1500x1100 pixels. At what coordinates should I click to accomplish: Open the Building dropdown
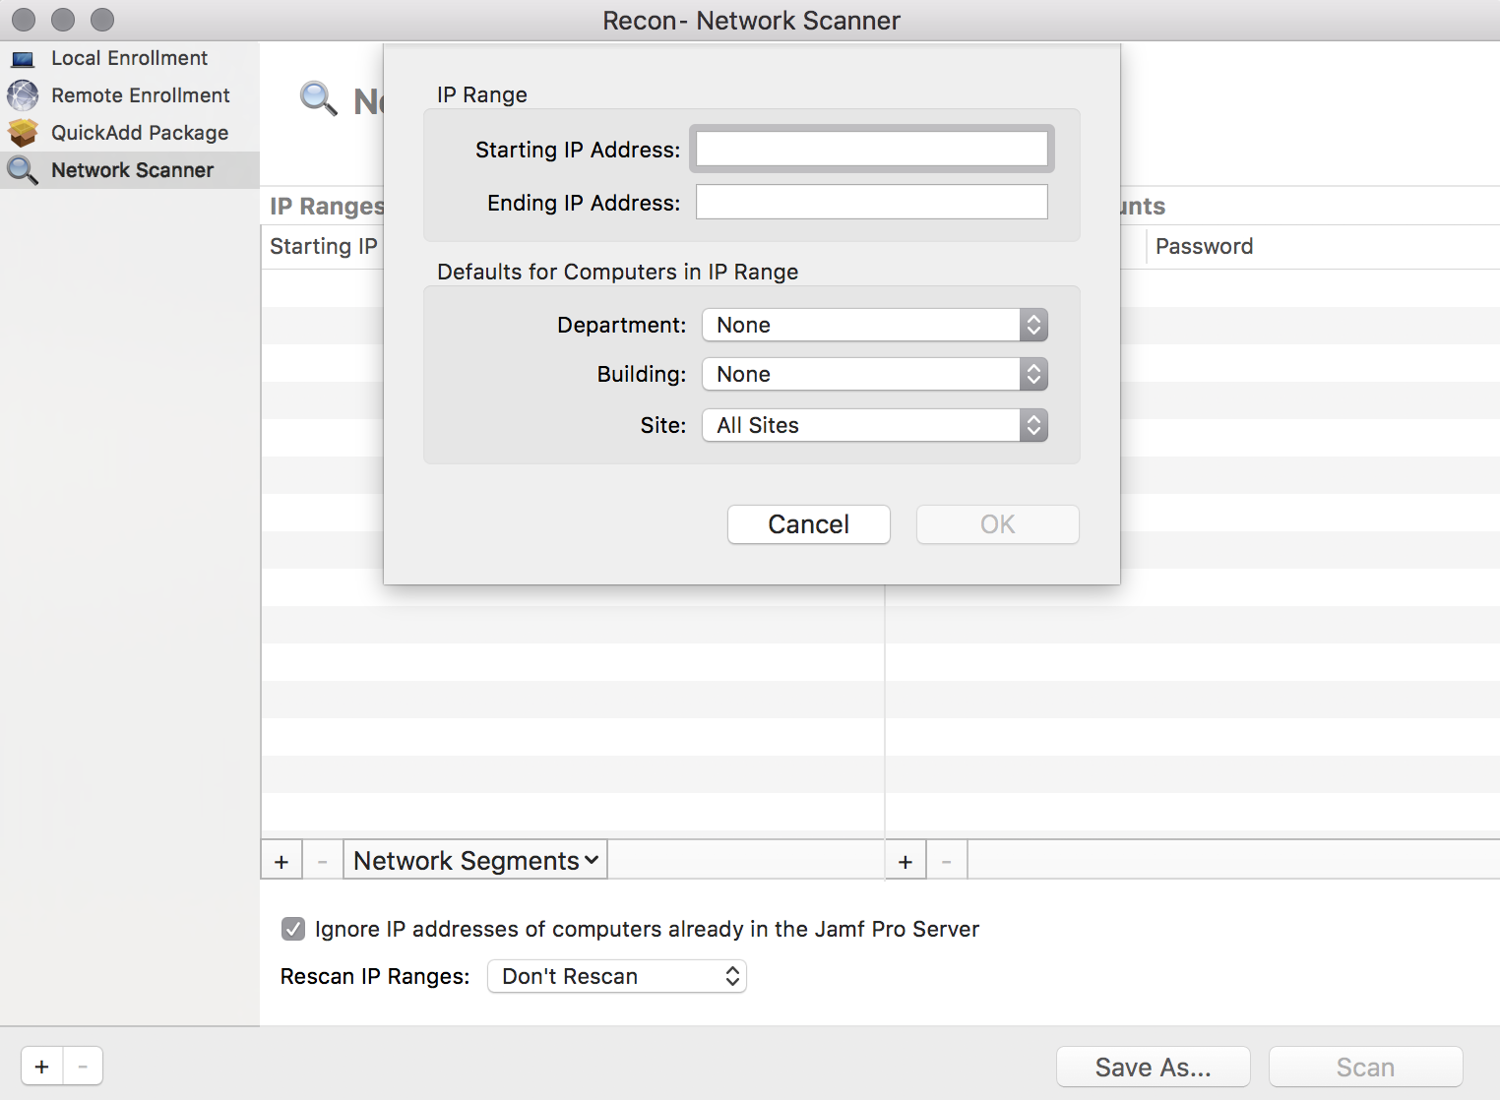[x=874, y=375]
